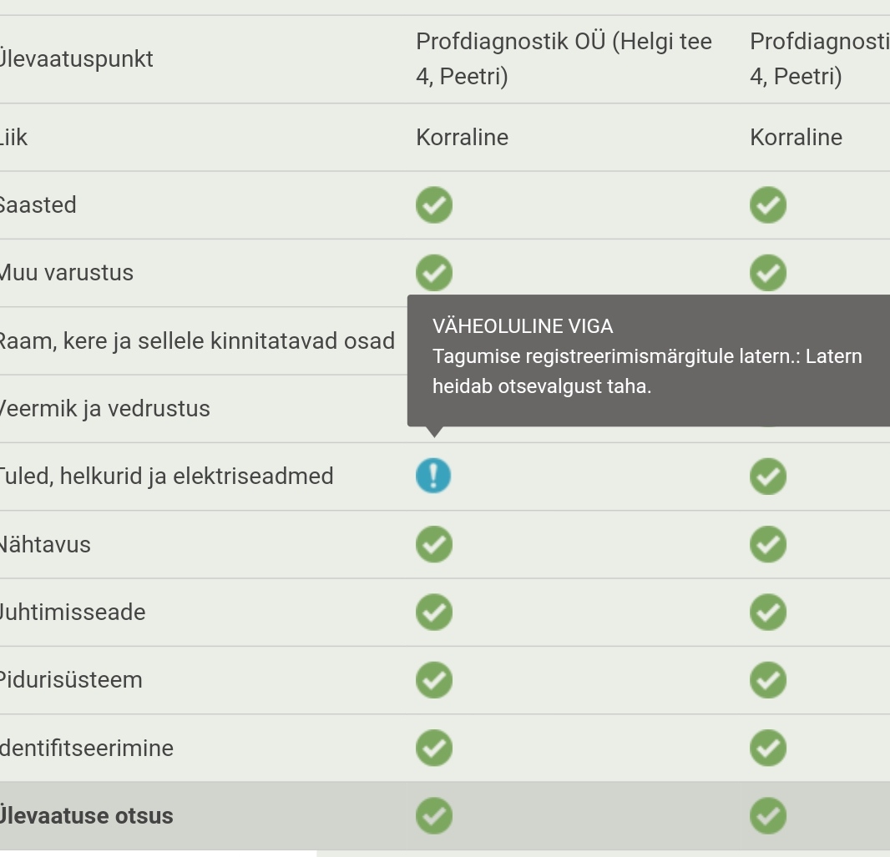The height and width of the screenshot is (857, 890).
Task: Select Juhtimisseade checkmark in second inspection column
Action: (x=767, y=612)
